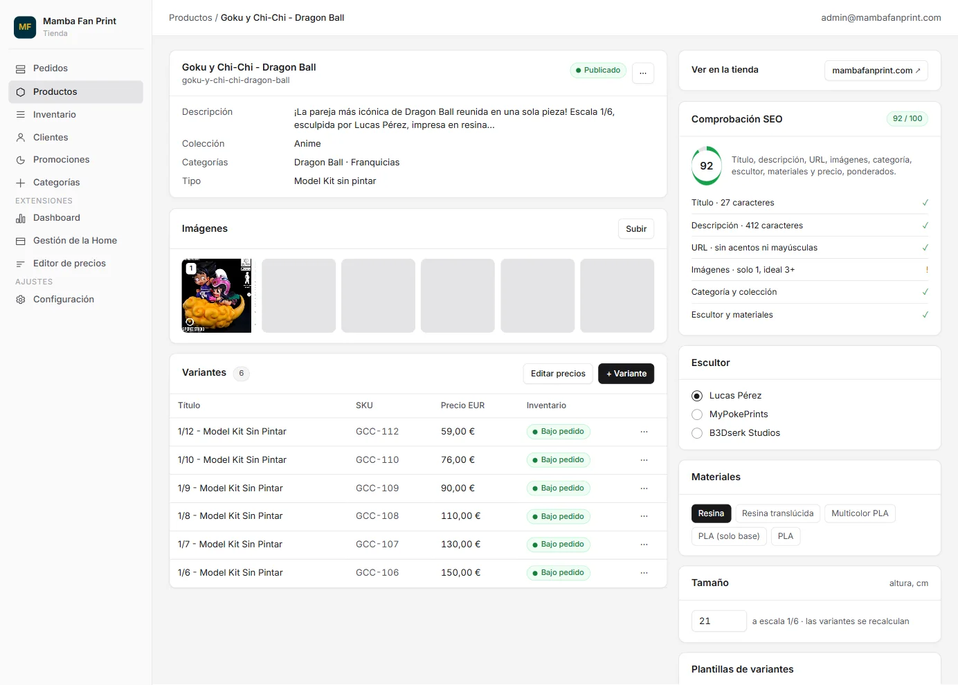This screenshot has width=958, height=685.
Task: Toggle the Multicolor PLA material chip
Action: point(860,513)
